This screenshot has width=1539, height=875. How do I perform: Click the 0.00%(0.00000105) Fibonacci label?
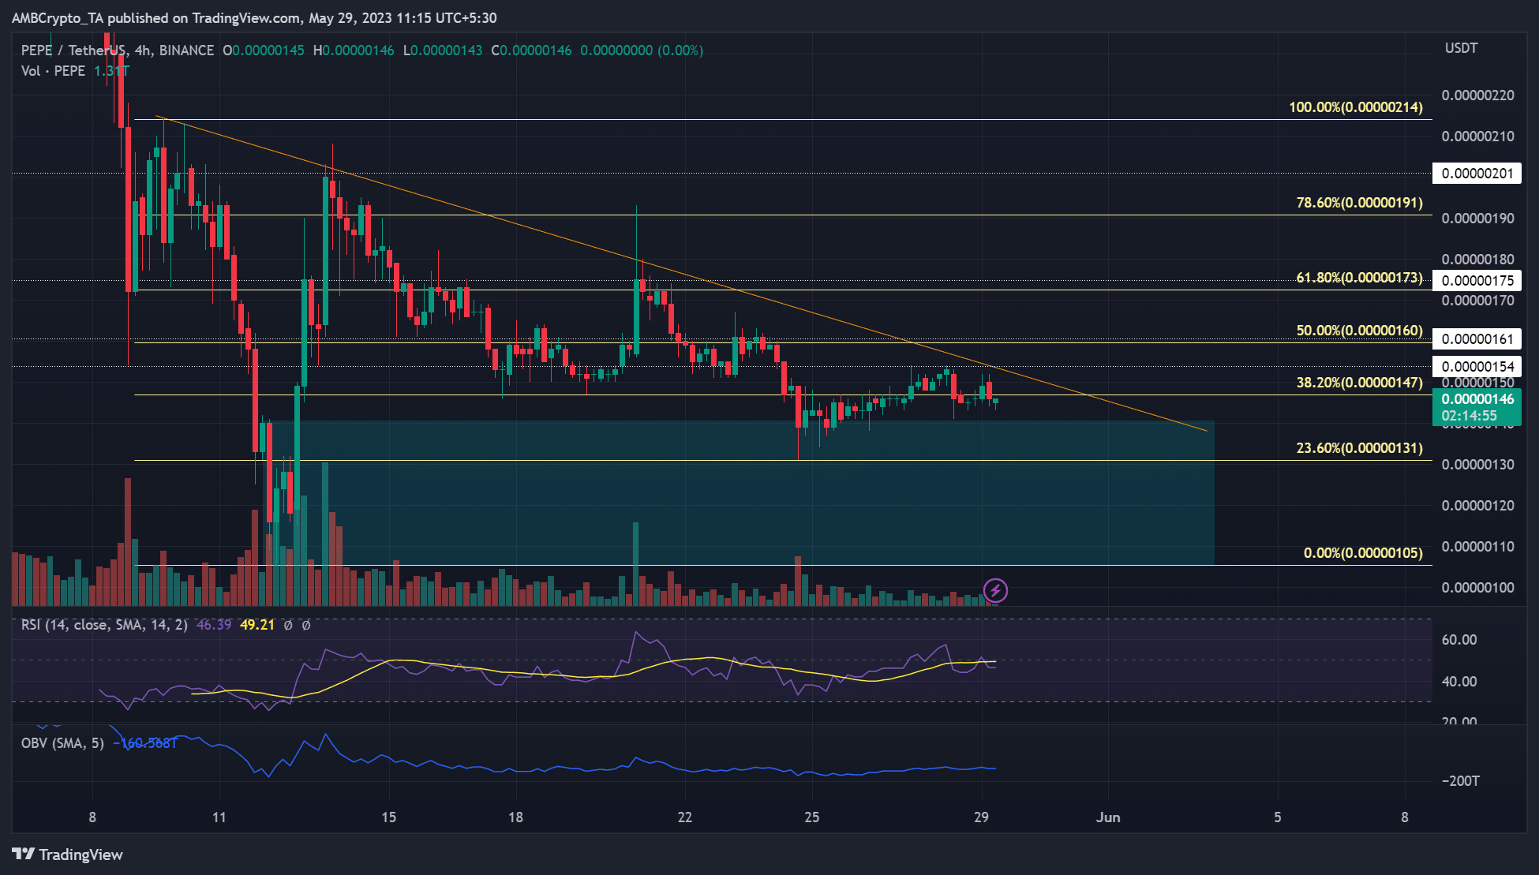1363,553
